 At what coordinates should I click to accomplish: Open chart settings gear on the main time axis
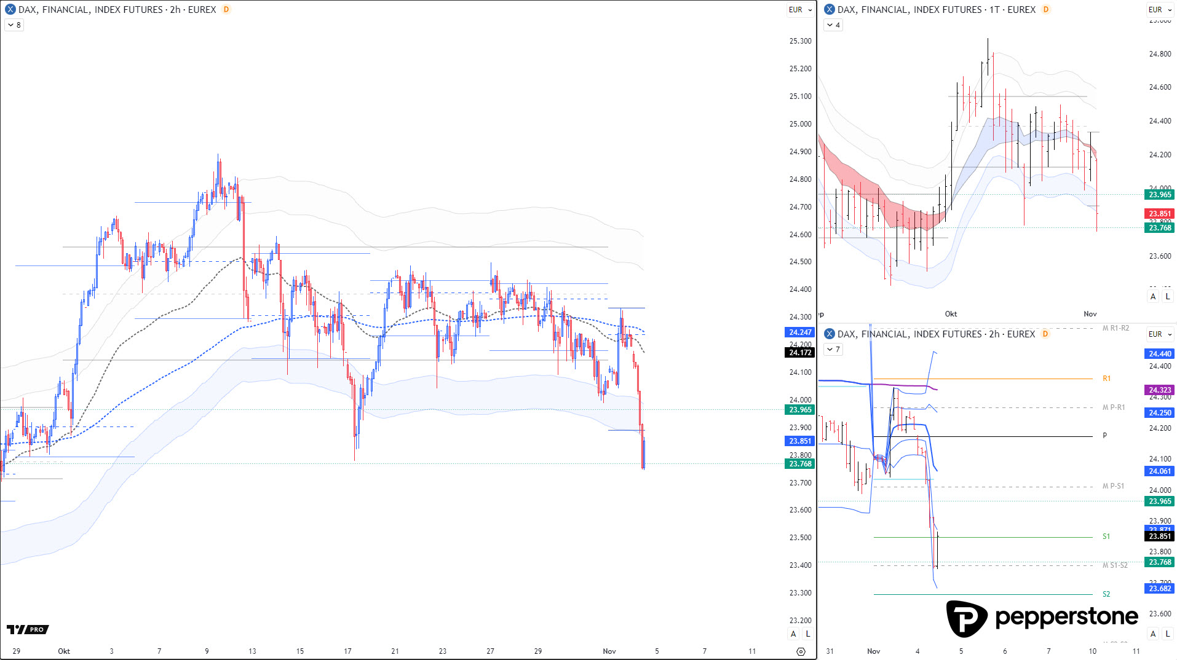tap(801, 651)
